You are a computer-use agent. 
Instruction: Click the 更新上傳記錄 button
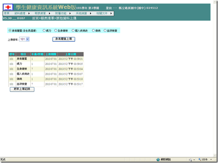pos(22,89)
